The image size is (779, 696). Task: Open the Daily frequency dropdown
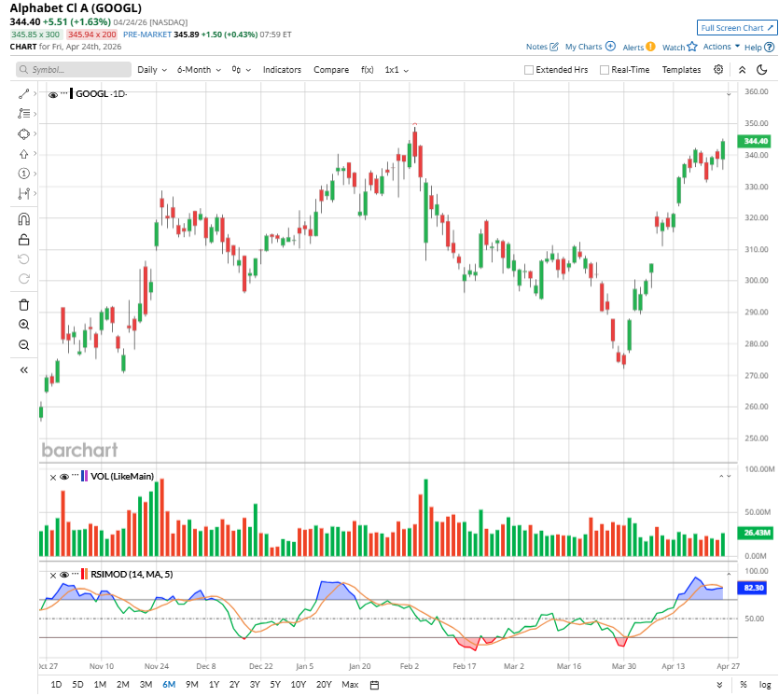pos(152,70)
